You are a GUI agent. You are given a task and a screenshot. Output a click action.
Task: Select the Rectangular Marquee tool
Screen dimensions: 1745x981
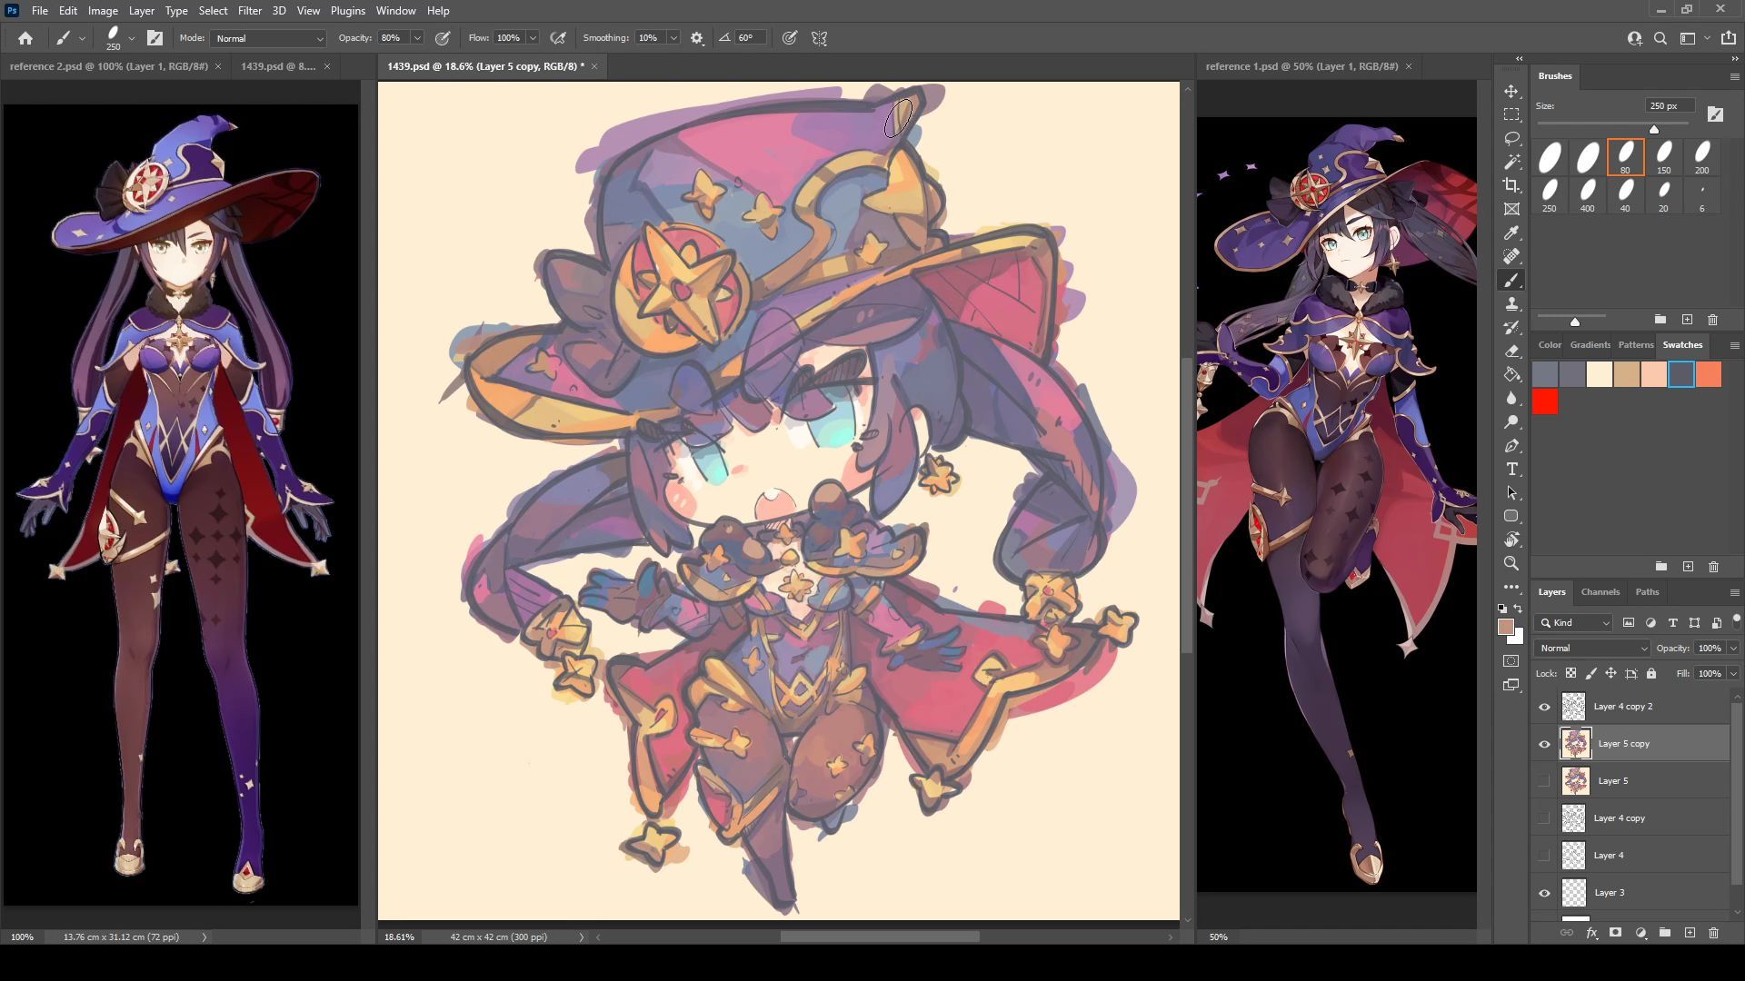click(1511, 115)
